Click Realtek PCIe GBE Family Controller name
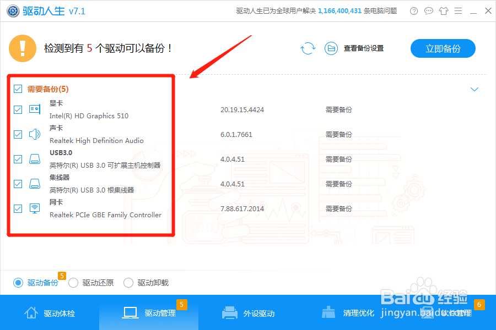The width and height of the screenshot is (496, 330). coord(105,215)
